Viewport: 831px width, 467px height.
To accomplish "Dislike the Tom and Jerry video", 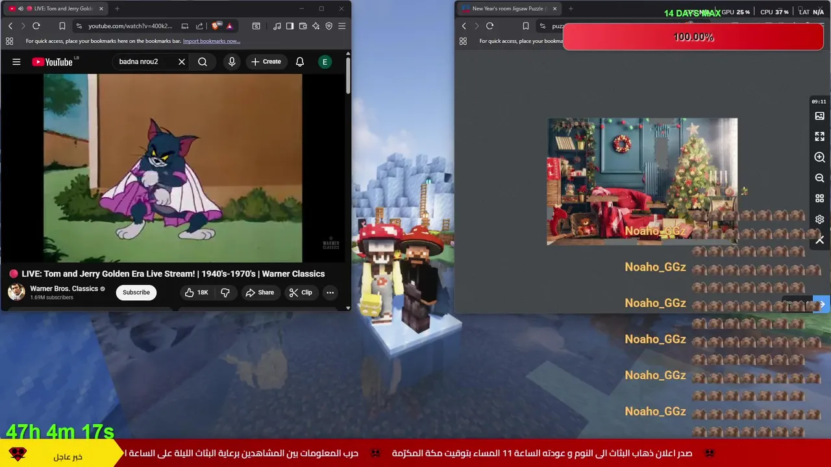I will point(225,293).
